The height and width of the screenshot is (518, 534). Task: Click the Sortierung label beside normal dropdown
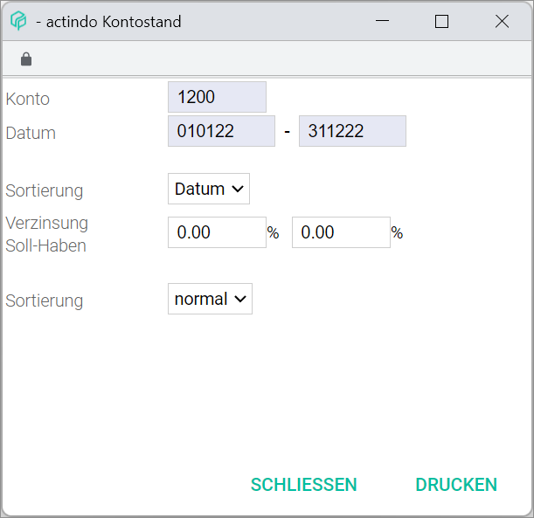pos(45,300)
